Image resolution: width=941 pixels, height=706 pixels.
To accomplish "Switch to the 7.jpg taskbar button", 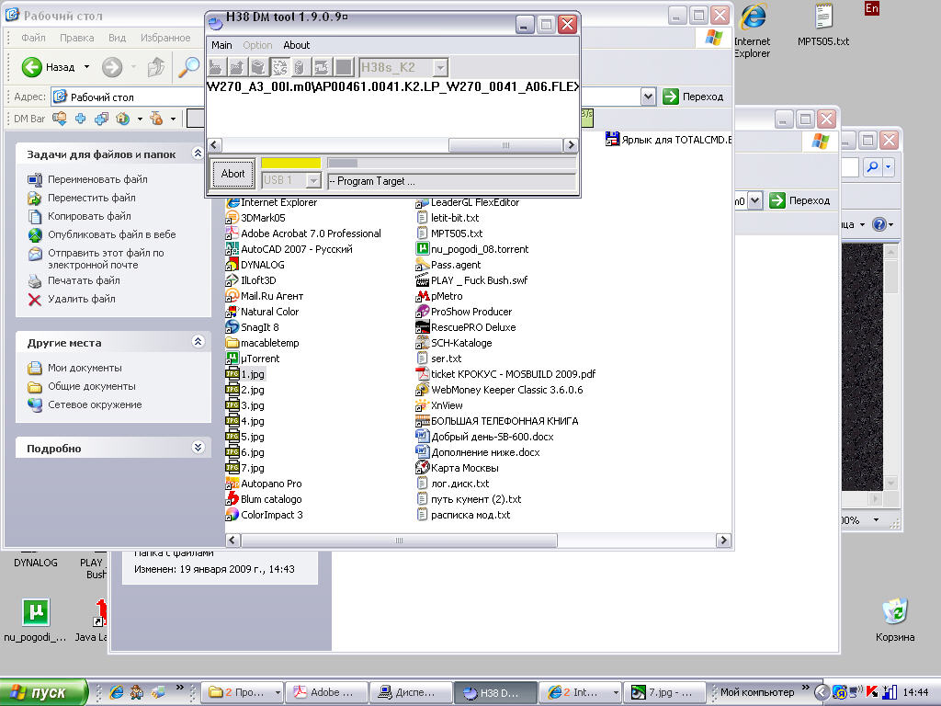I will click(x=663, y=692).
